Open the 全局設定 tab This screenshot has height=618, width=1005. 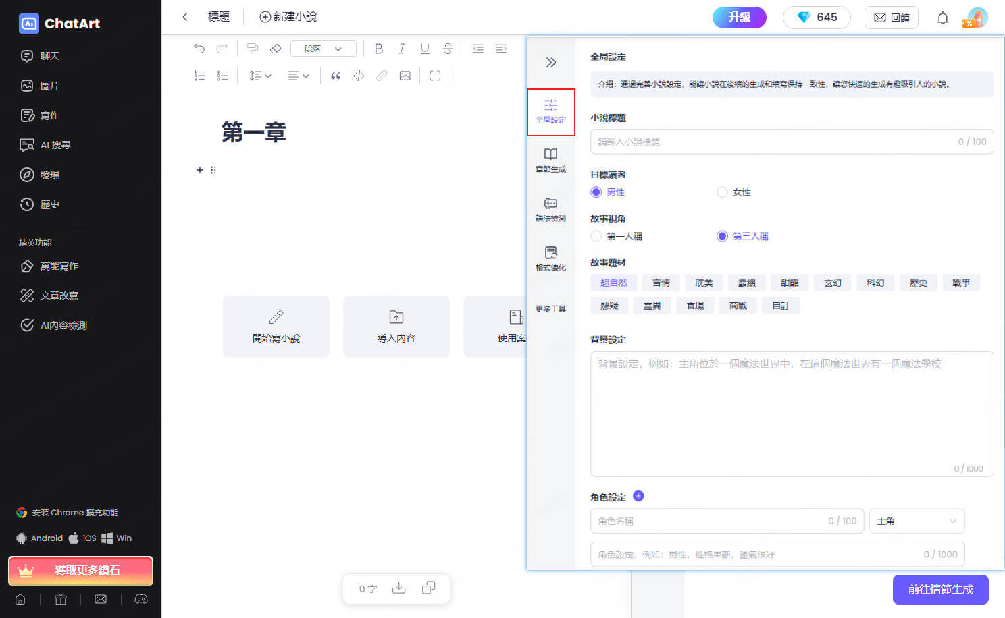point(551,112)
